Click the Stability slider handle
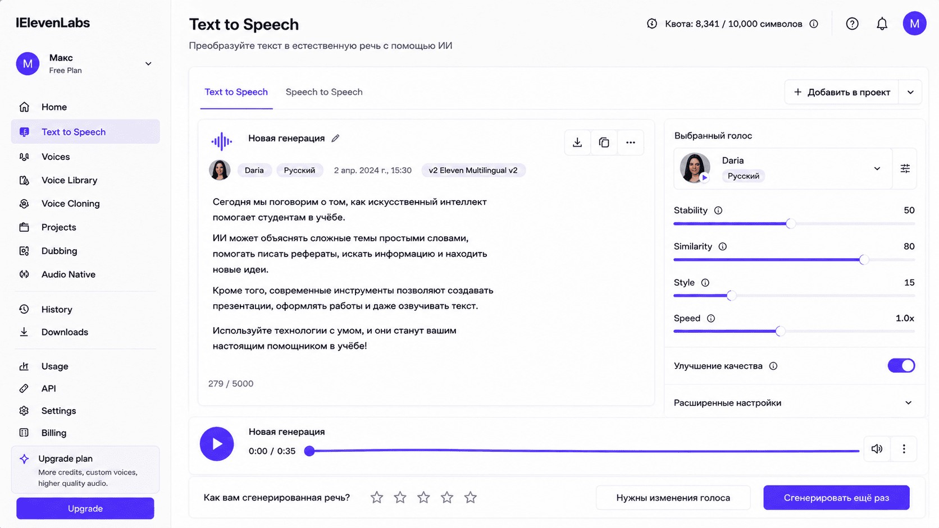 tap(791, 224)
